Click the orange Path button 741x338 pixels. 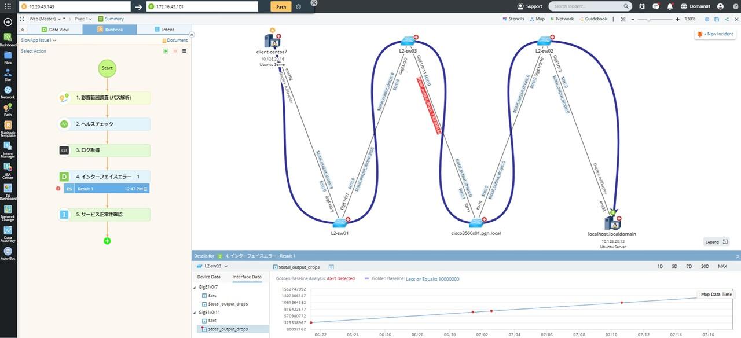281,6
